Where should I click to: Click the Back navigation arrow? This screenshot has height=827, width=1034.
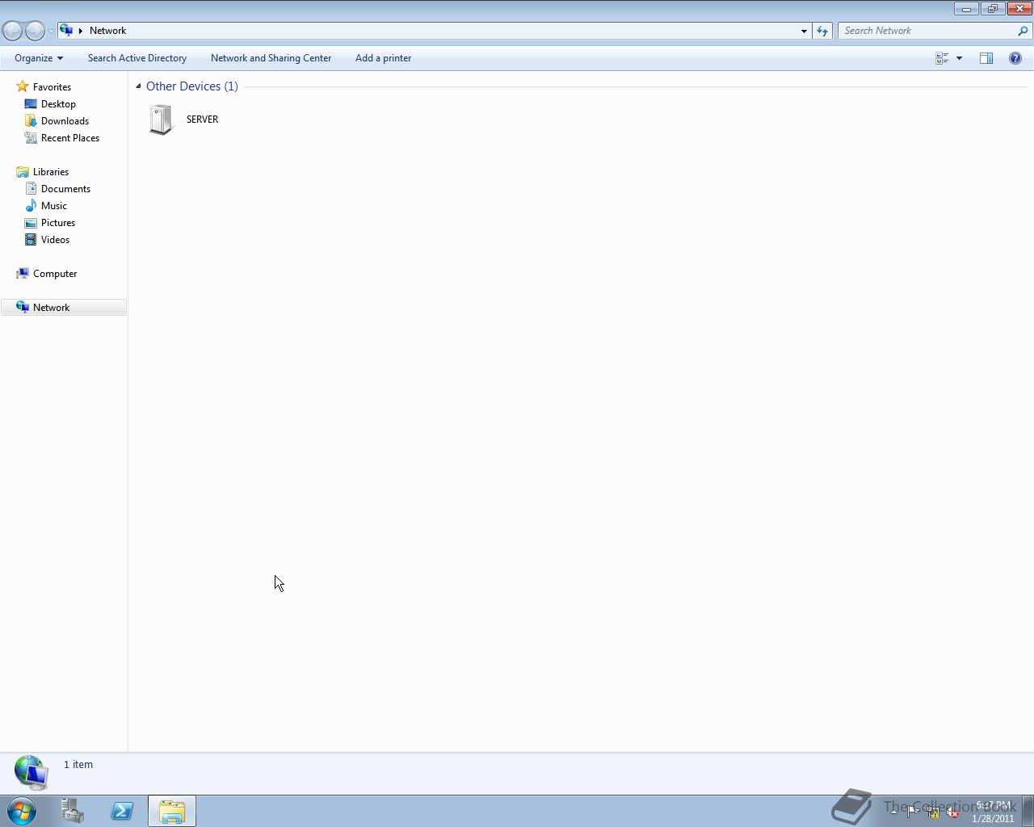tap(12, 31)
